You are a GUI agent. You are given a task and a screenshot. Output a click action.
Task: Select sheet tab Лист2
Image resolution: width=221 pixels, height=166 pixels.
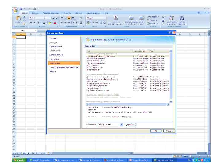pyautogui.click(x=34, y=153)
